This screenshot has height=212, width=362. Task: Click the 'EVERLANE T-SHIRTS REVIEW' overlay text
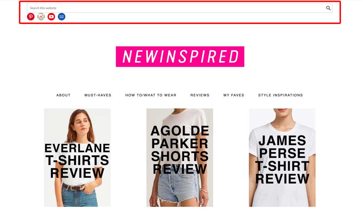coord(77,161)
